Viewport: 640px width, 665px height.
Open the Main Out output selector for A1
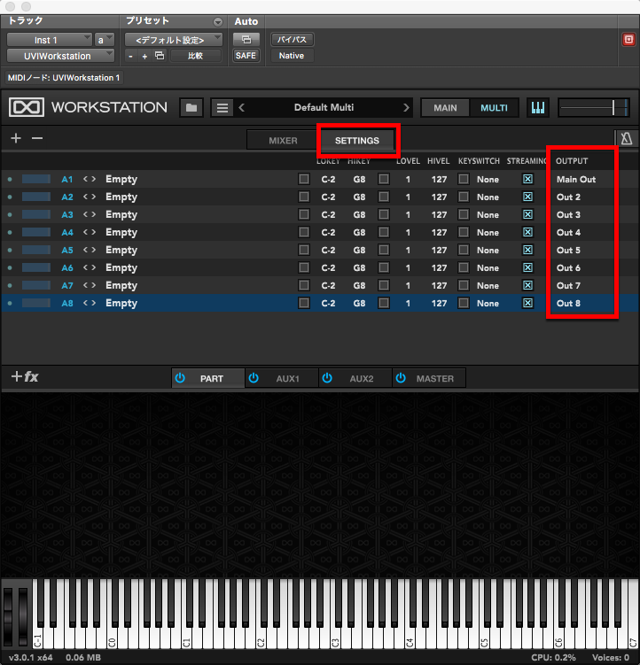(x=576, y=180)
